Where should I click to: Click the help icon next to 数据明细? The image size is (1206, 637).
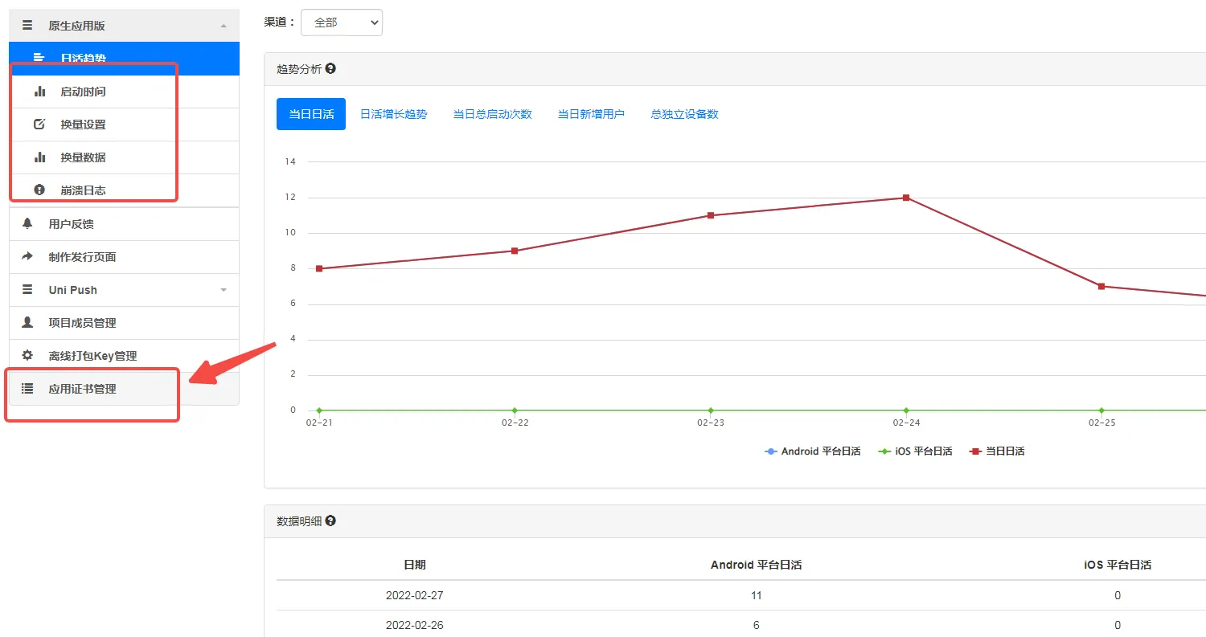[330, 521]
